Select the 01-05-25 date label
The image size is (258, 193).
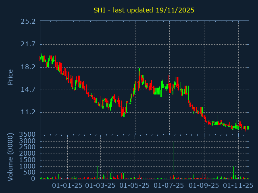click(135, 186)
